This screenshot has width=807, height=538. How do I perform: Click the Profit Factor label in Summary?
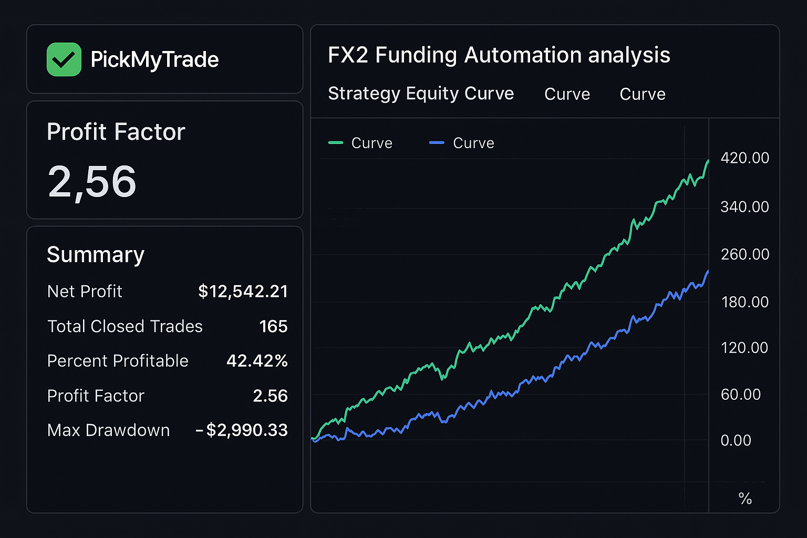(96, 396)
